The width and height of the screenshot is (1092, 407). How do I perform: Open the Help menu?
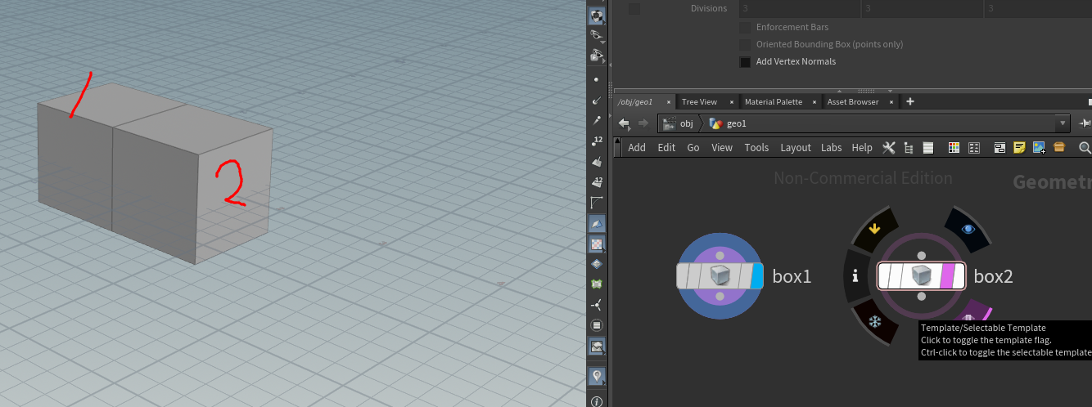click(x=862, y=148)
